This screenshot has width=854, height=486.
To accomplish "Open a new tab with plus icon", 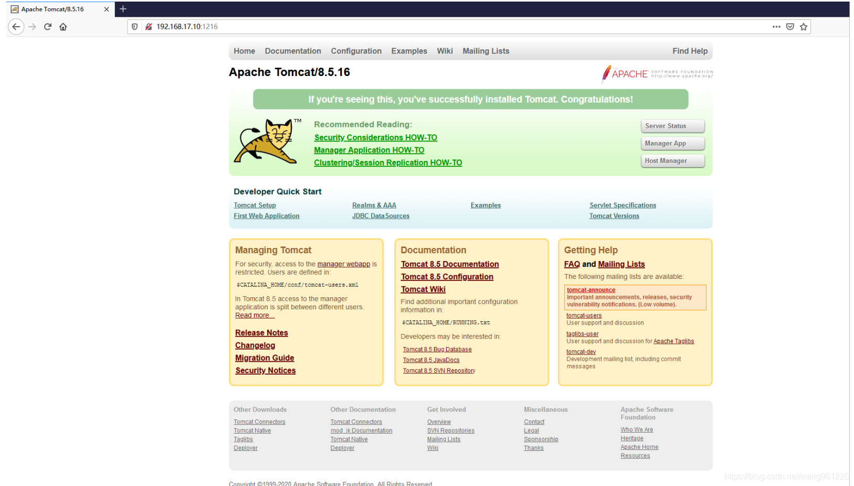I will [123, 9].
